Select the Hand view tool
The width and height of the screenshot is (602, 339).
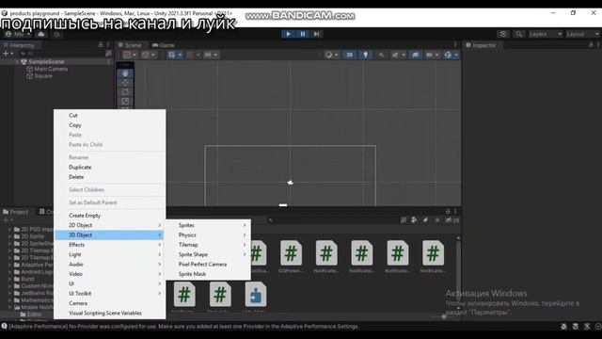(x=125, y=73)
